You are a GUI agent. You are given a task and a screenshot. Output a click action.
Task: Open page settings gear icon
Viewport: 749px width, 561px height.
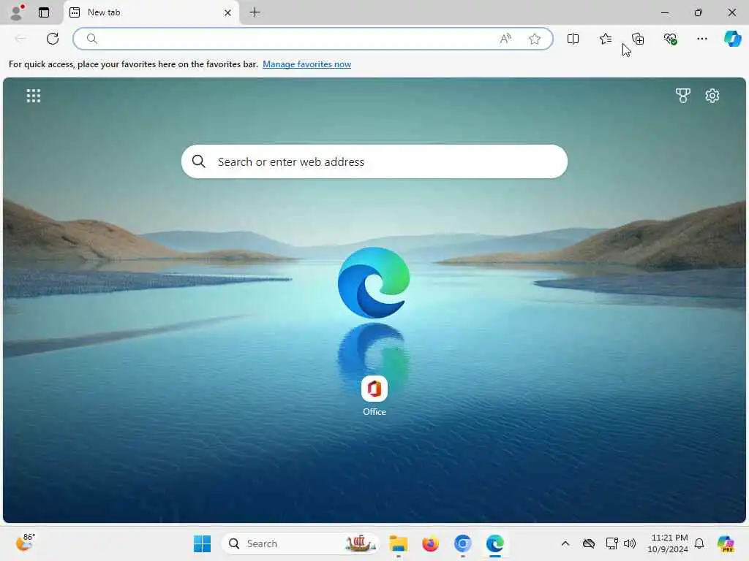click(x=712, y=96)
